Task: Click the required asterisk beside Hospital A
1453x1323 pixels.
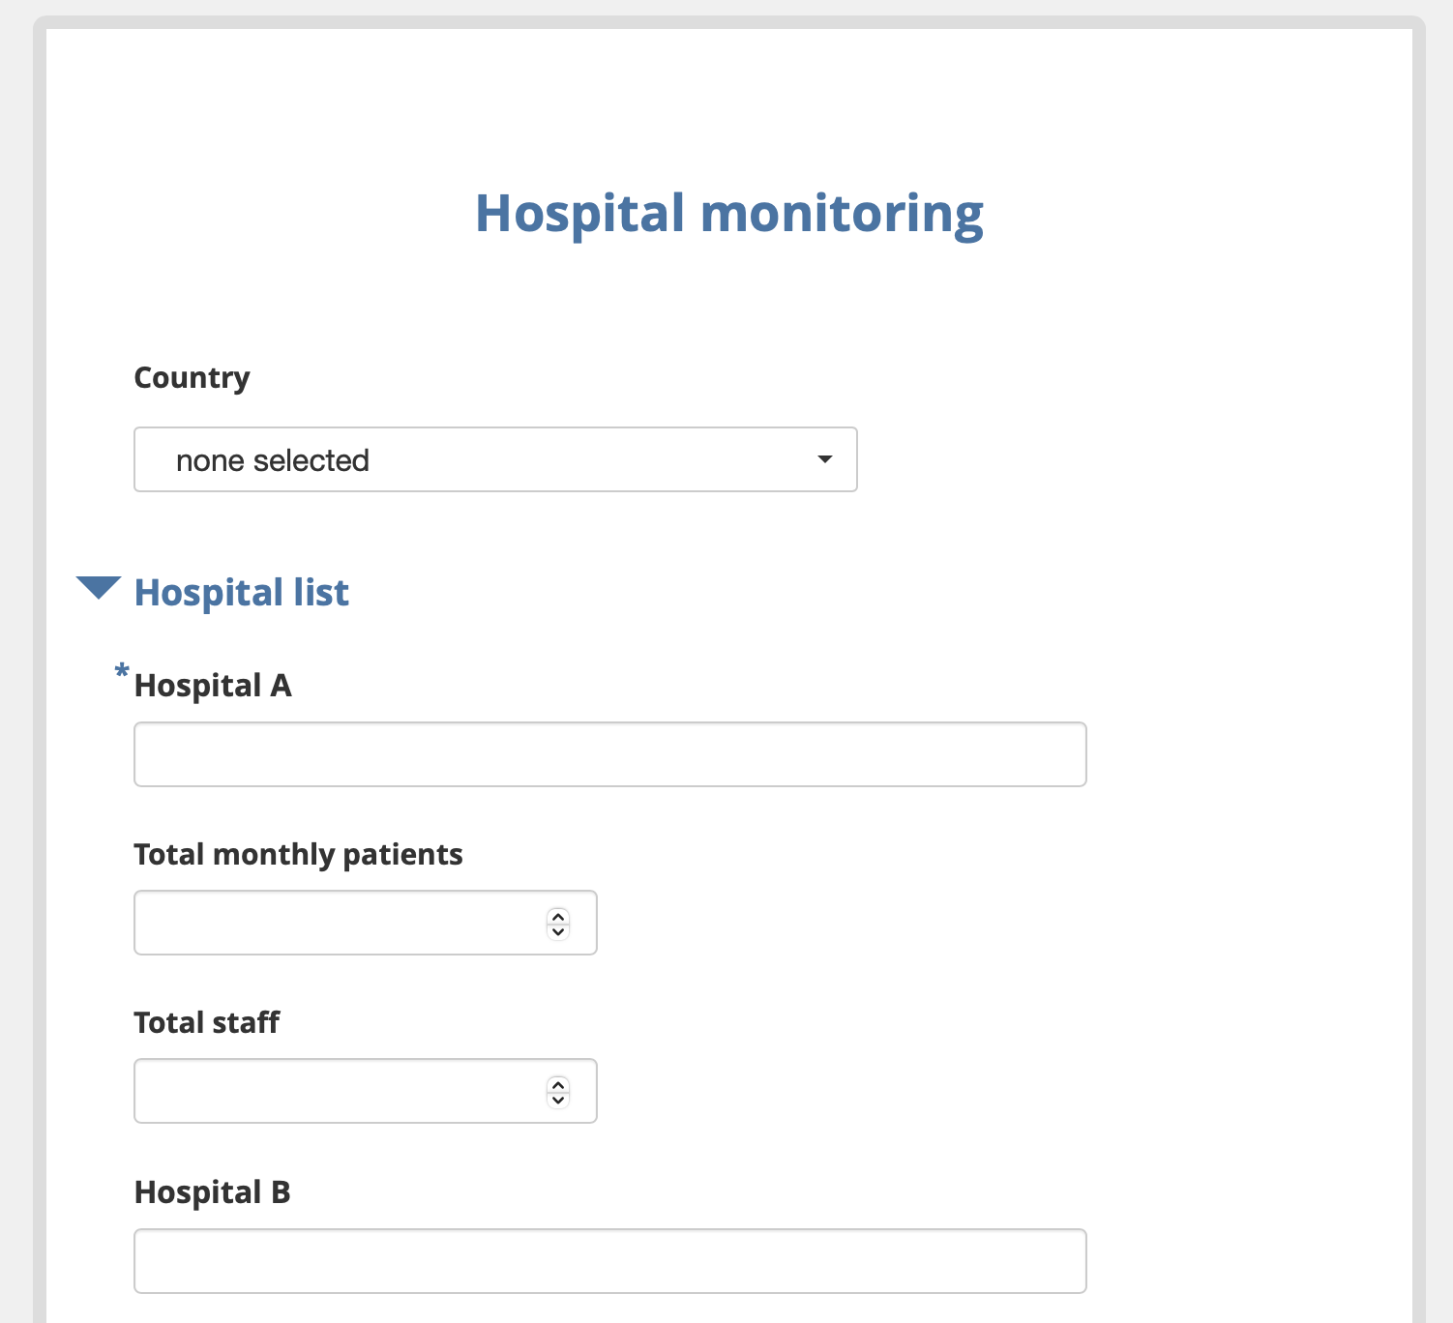Action: pos(122,671)
